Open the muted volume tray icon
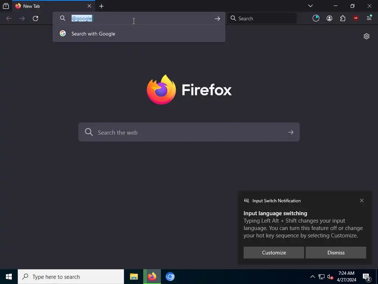The image size is (378, 284). point(330,277)
